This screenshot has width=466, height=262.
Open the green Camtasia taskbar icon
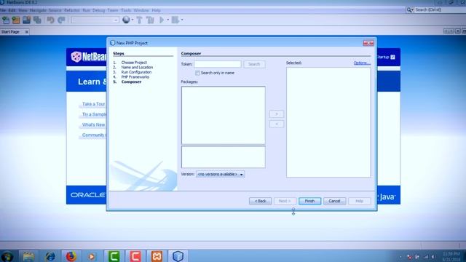click(114, 256)
